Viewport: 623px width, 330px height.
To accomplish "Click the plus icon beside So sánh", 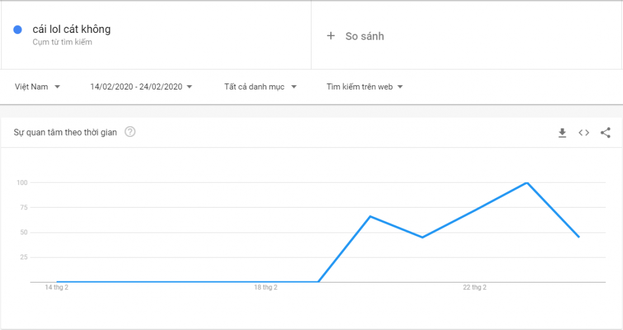I will point(331,36).
